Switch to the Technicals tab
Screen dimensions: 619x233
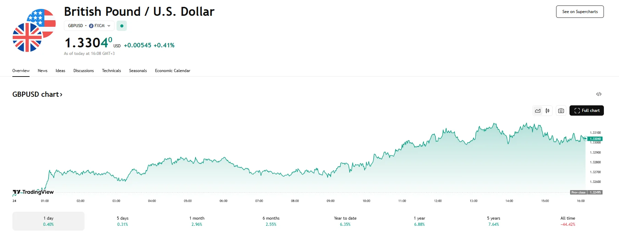[x=111, y=71]
